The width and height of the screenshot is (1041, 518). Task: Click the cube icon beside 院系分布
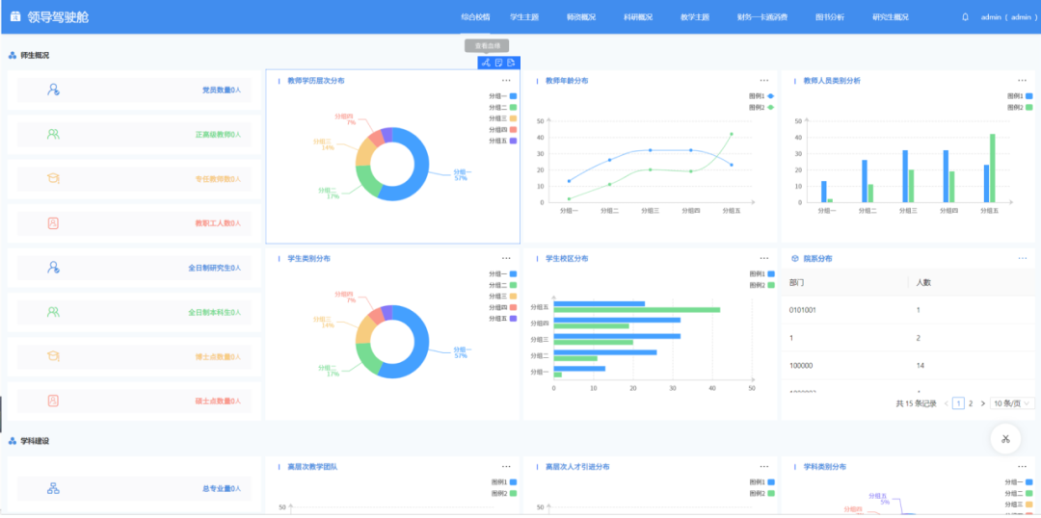click(795, 259)
